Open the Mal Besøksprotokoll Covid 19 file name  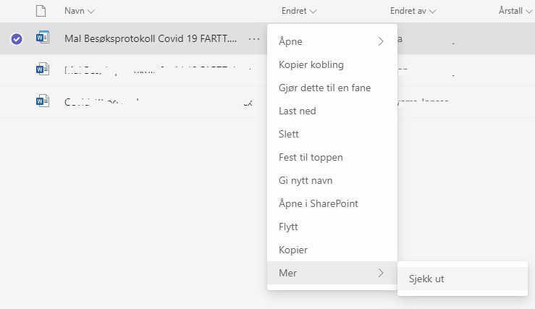coord(151,38)
